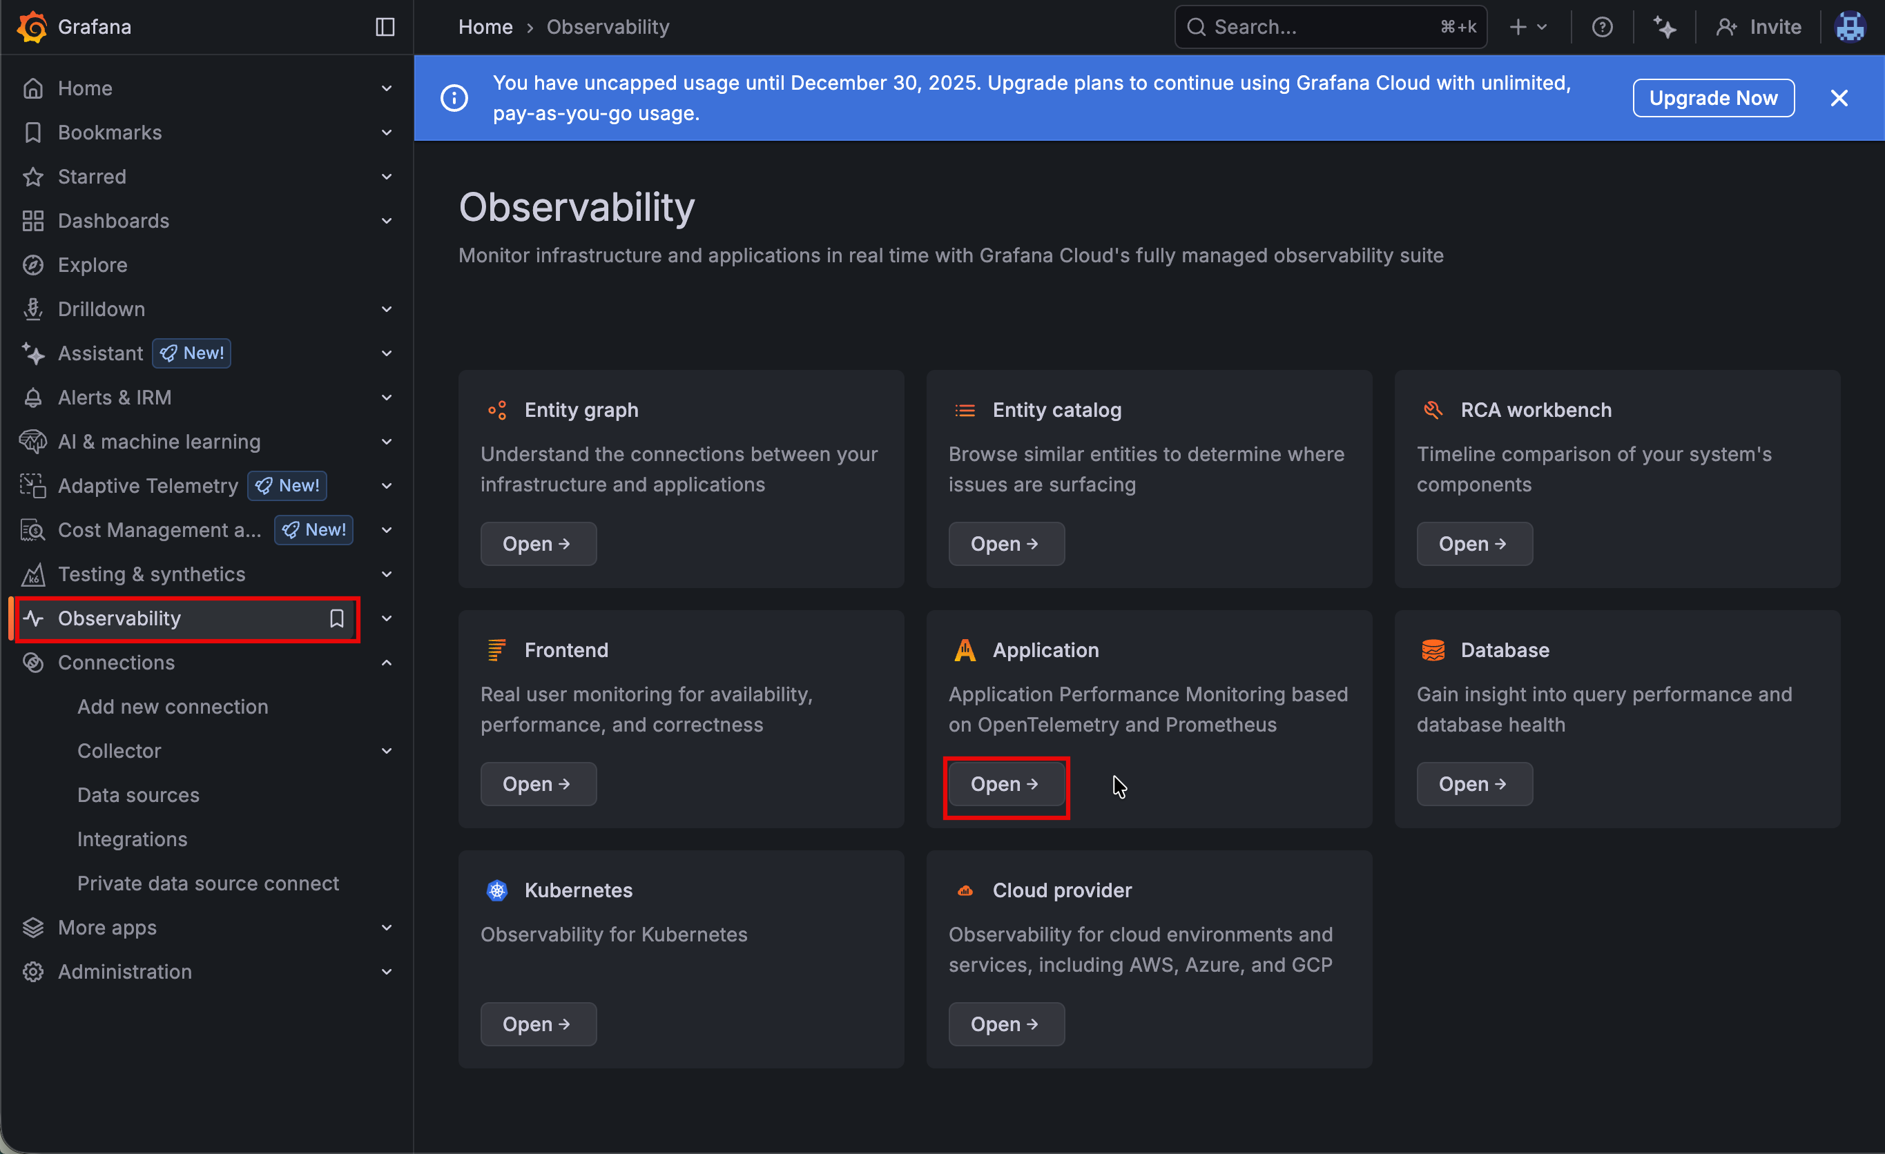Expand the Home menu section chevron
The width and height of the screenshot is (1885, 1154).
(387, 89)
